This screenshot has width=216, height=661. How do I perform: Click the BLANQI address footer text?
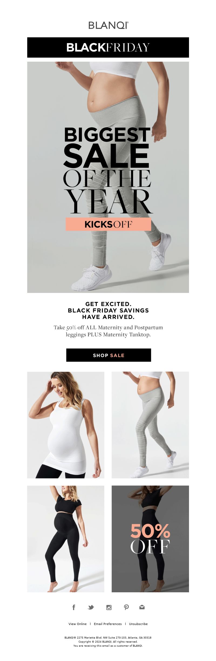click(x=108, y=637)
